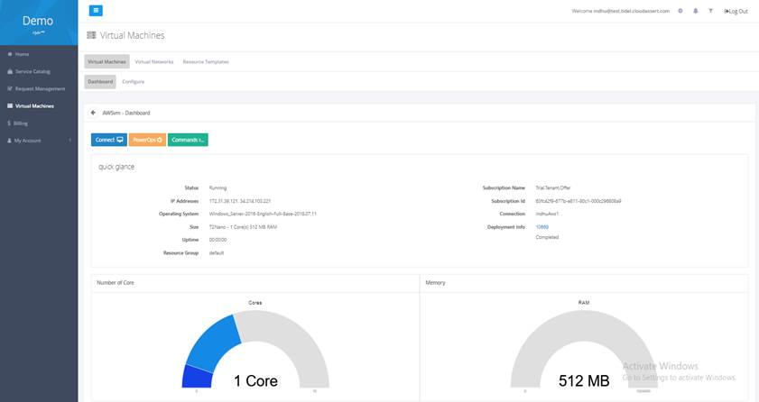Switch to the Resource Templates tab

coord(206,62)
